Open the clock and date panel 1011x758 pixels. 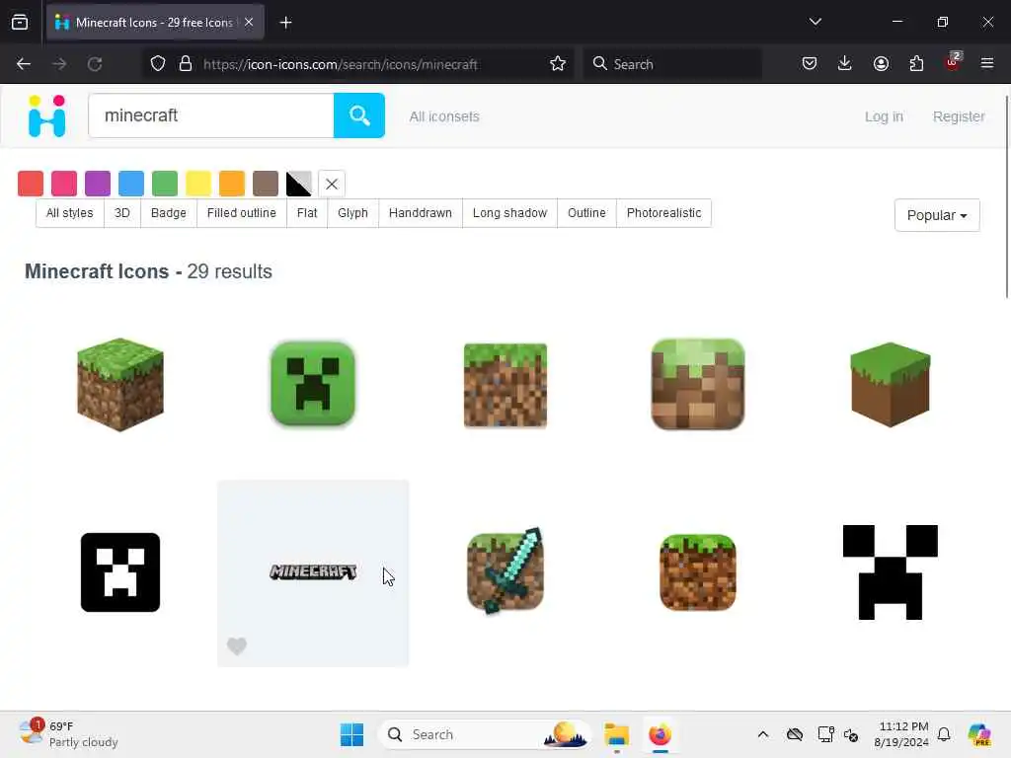[901, 734]
